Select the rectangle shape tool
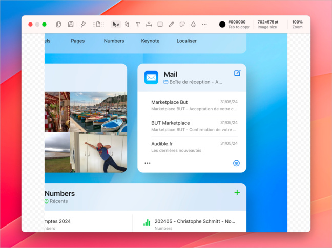 pos(160,25)
